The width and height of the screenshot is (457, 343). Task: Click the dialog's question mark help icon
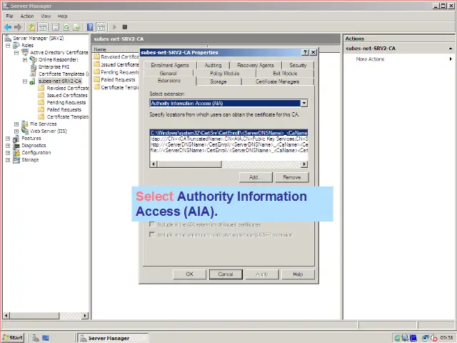point(305,52)
